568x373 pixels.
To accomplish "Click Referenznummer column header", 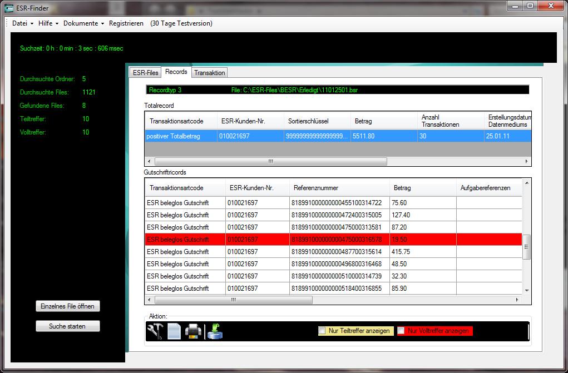I will click(339, 188).
